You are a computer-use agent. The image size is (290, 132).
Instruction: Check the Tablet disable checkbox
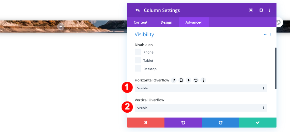click(x=138, y=60)
